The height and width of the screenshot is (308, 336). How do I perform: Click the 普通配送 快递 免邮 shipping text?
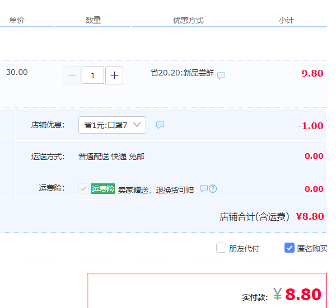(111, 157)
